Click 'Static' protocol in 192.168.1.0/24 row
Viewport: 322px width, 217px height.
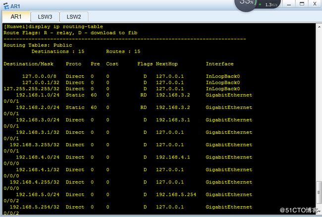75,95
